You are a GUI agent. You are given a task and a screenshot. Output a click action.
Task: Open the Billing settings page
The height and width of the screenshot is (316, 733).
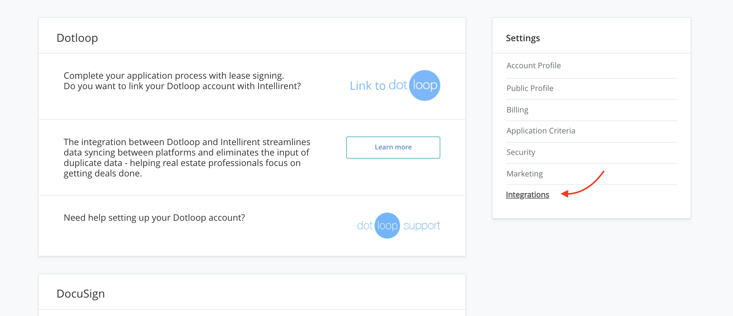(517, 110)
